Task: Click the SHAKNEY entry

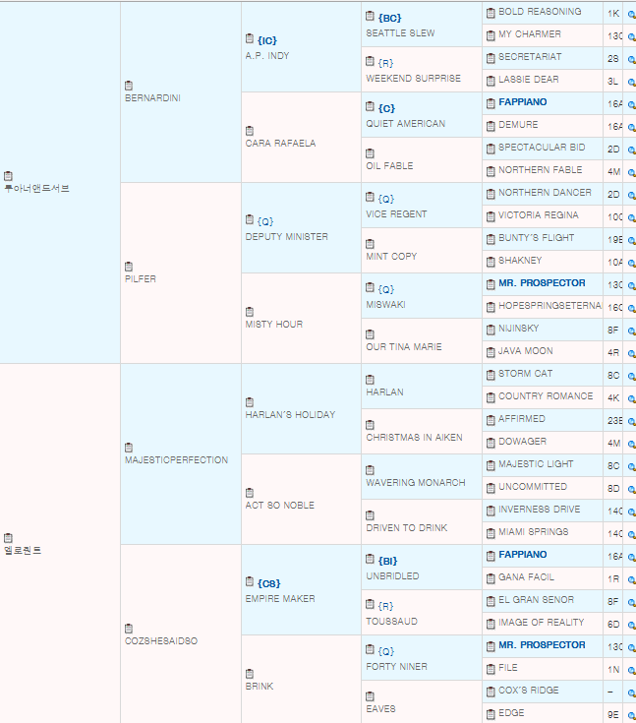Action: tap(520, 260)
